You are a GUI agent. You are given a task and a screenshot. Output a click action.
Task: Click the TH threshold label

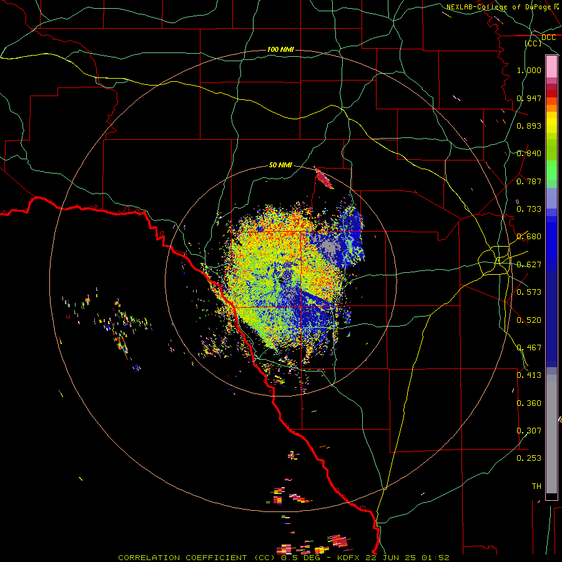(536, 486)
